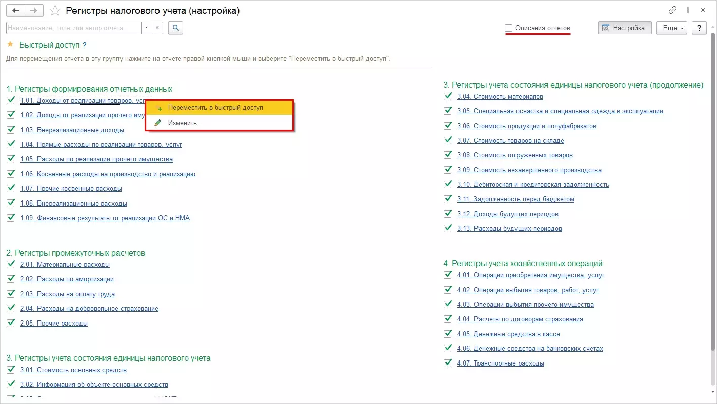
Task: Uncheck the 1.03 Внереализационные доходы checkbox
Action: [11, 130]
